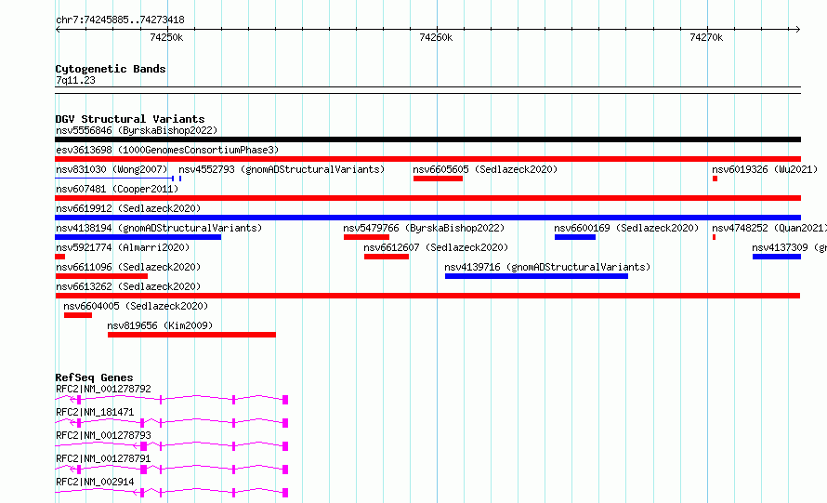827x503 pixels.
Task: Click the black nsv5556846 variant bar
Action: click(x=427, y=139)
